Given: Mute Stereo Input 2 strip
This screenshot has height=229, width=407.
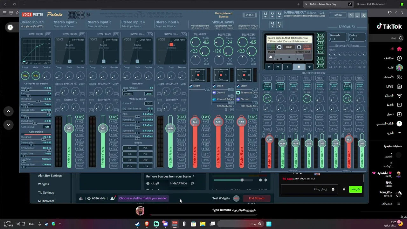Looking at the screenshot, I should click(x=80, y=166).
